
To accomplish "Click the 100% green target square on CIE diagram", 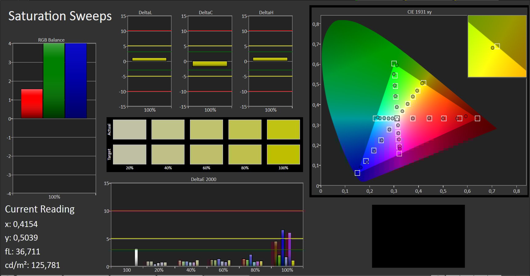I will point(394,64).
